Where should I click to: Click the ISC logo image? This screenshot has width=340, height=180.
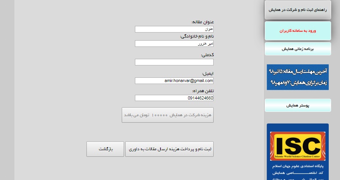pyautogui.click(x=298, y=146)
